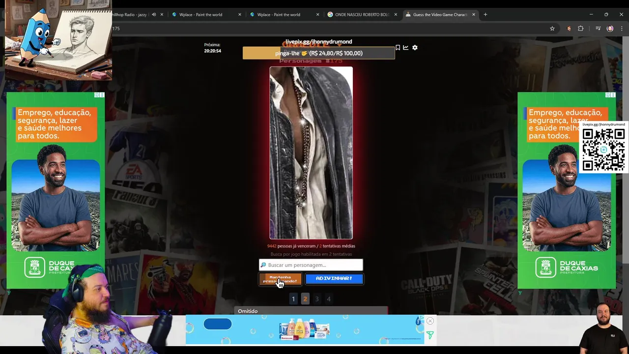
Task: Click the green Freestar logo by bottom ad
Action: click(x=430, y=335)
